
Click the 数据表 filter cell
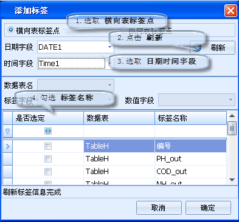[119, 131]
